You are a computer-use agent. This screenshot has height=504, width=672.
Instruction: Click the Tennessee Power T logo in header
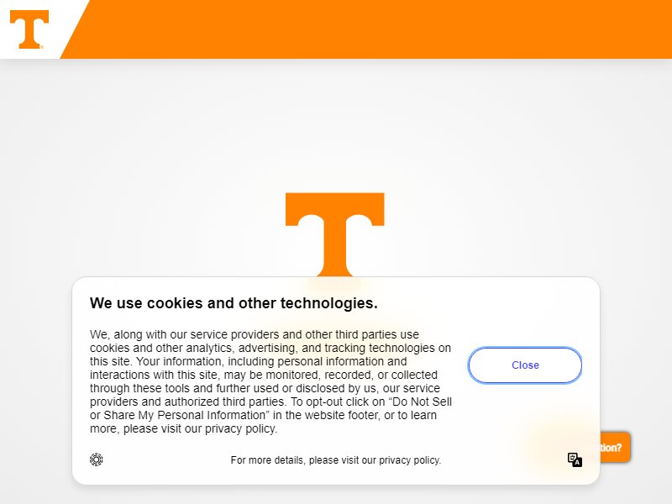click(x=29, y=29)
